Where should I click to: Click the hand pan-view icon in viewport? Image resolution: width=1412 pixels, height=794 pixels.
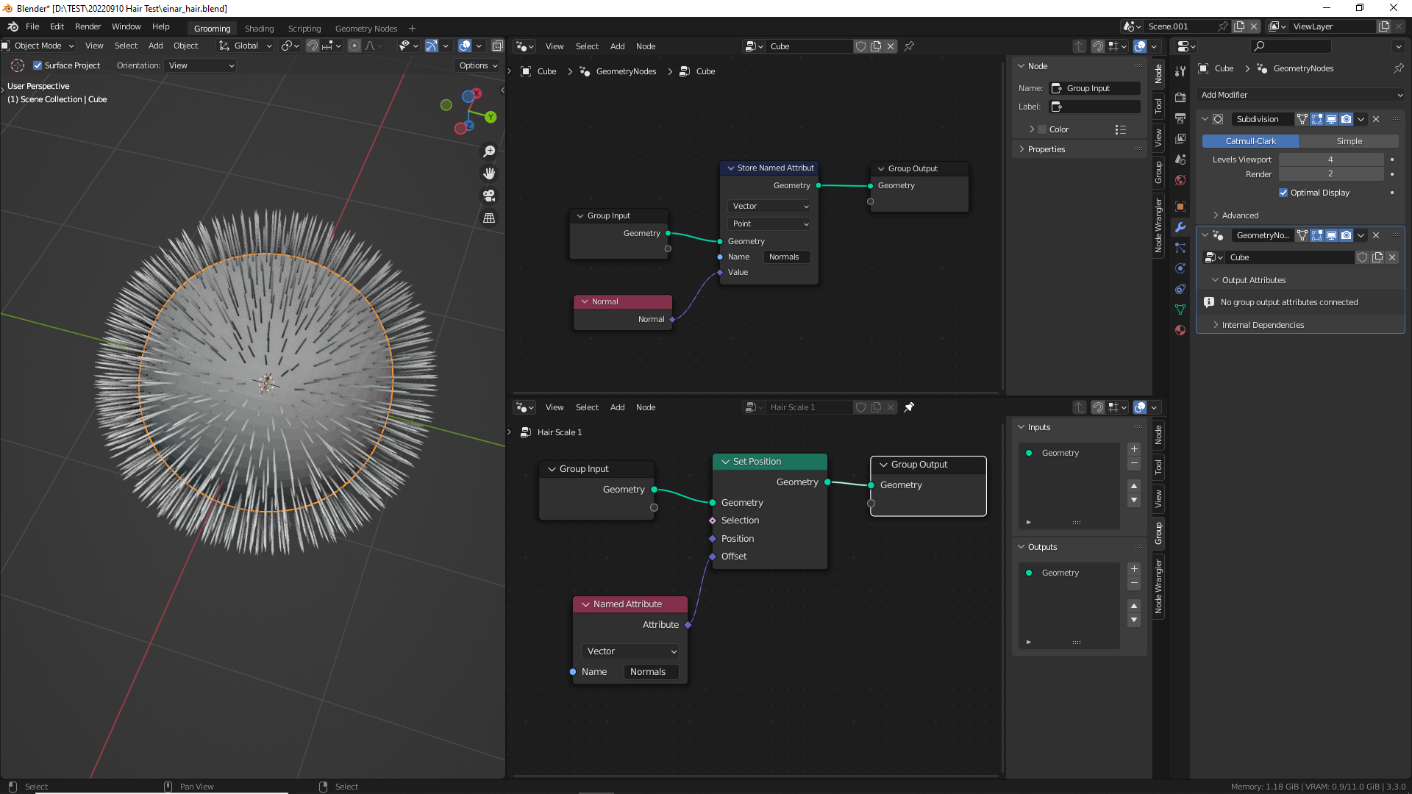(x=489, y=174)
